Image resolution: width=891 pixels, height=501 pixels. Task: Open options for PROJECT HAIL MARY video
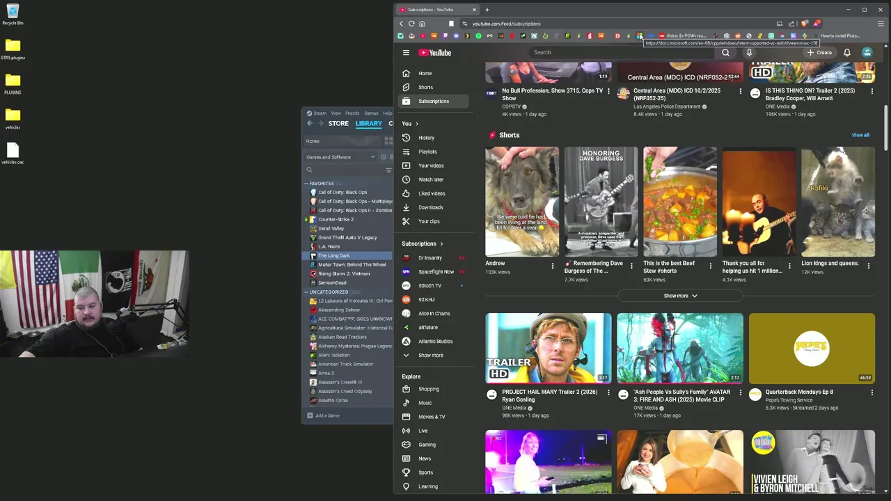(608, 392)
